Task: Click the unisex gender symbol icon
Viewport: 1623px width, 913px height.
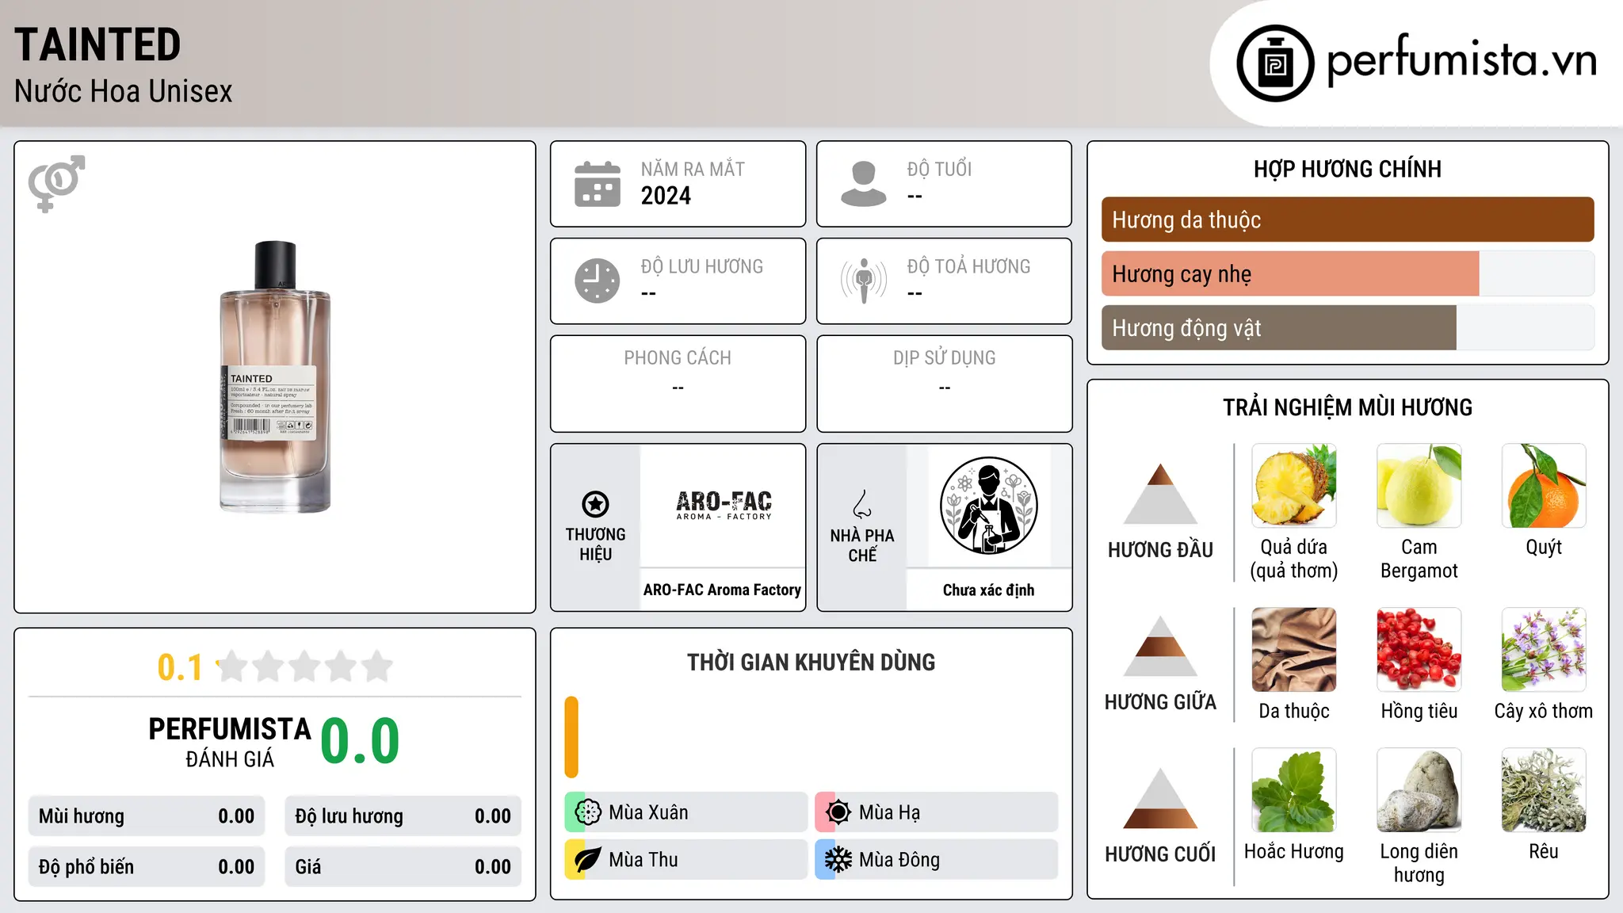Action: click(56, 183)
